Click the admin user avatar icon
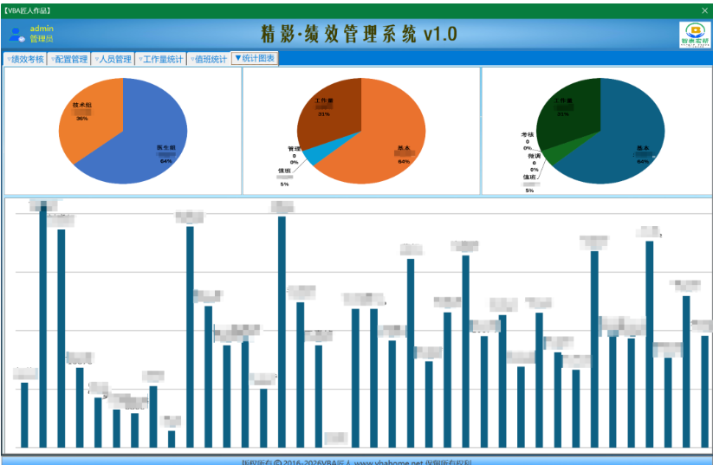Viewport: 713px width, 465px height. [16, 35]
